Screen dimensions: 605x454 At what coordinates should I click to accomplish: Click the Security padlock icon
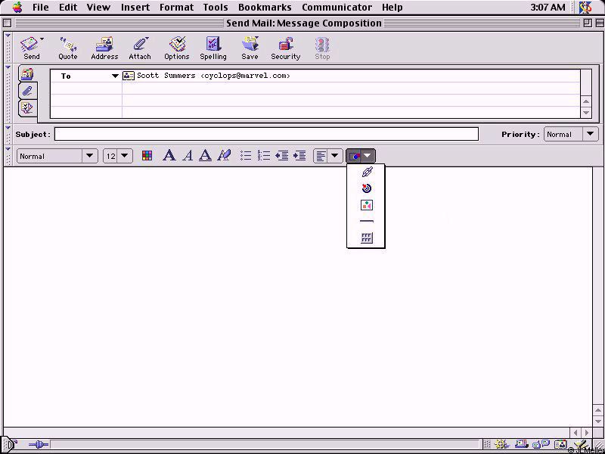(x=285, y=47)
